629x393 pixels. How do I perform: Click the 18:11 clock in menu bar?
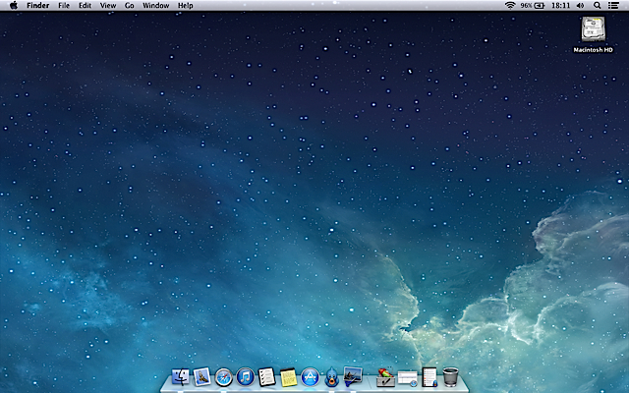coord(560,5)
